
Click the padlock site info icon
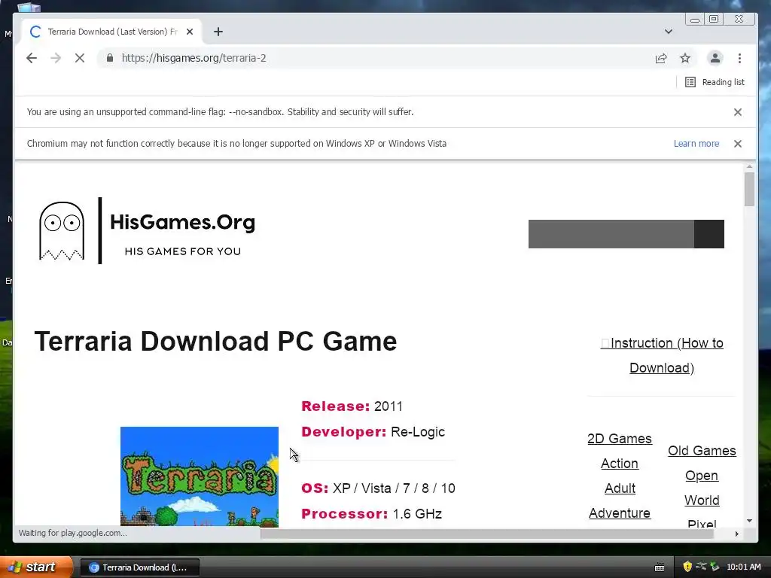tap(110, 58)
